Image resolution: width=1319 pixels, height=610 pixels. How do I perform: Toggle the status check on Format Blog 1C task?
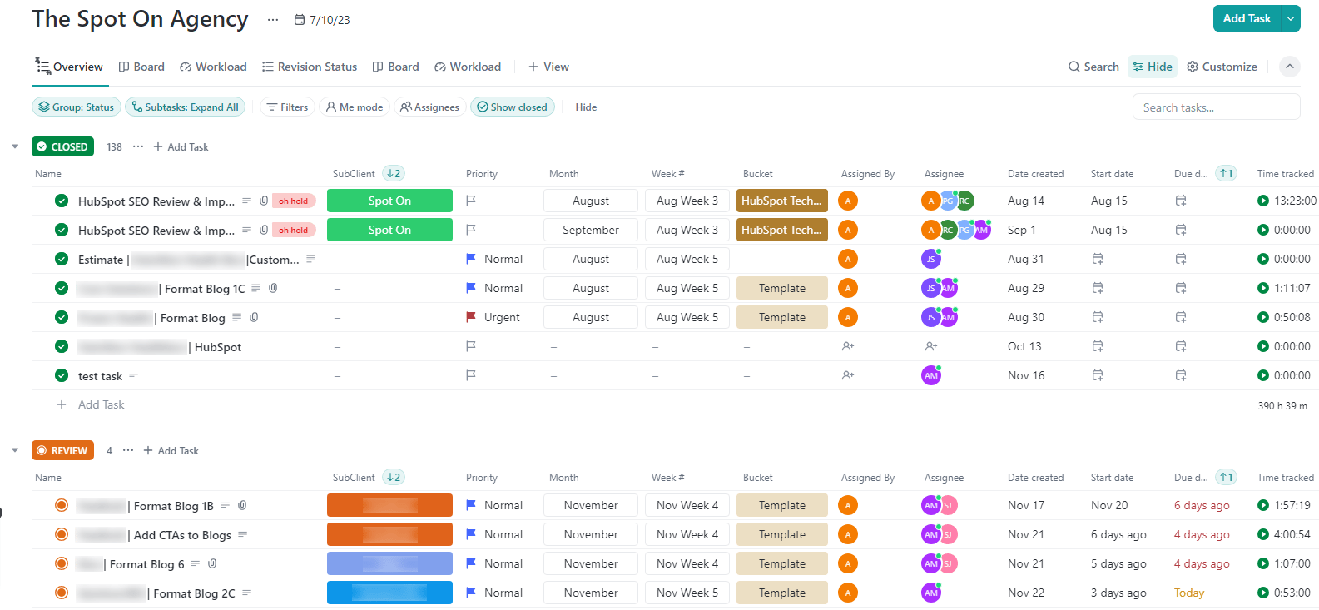(x=62, y=288)
